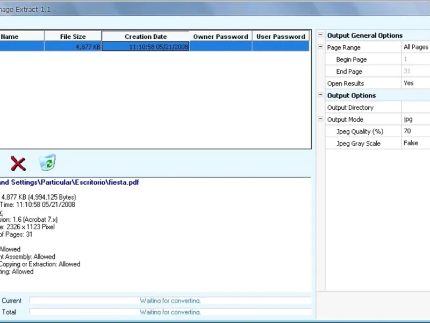The image size is (430, 323).
Task: Click the Begin Page property label
Action: pyautogui.click(x=352, y=59)
